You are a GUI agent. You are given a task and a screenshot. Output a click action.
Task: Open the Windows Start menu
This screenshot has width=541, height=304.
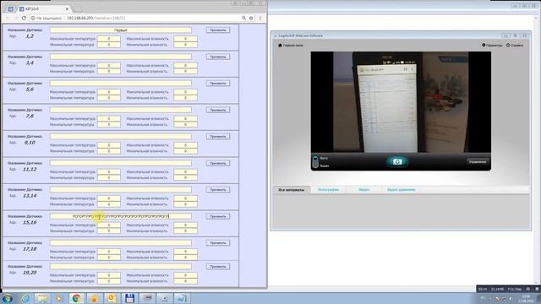[8, 298]
